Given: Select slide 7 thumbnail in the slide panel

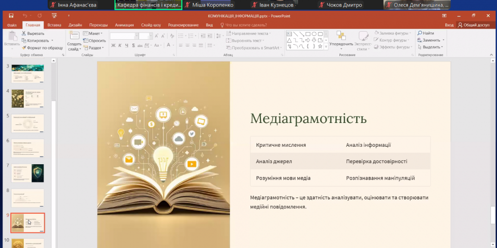Looking at the screenshot, I should (x=28, y=173).
